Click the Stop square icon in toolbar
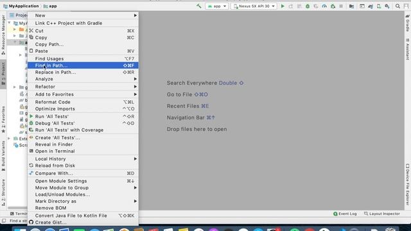Screen dimensions: 411x231 coord(341,6)
